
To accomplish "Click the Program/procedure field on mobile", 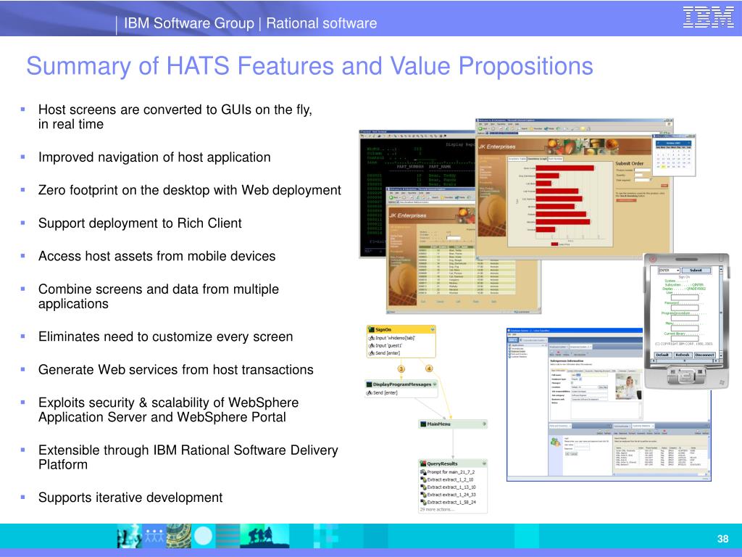I will [685, 318].
